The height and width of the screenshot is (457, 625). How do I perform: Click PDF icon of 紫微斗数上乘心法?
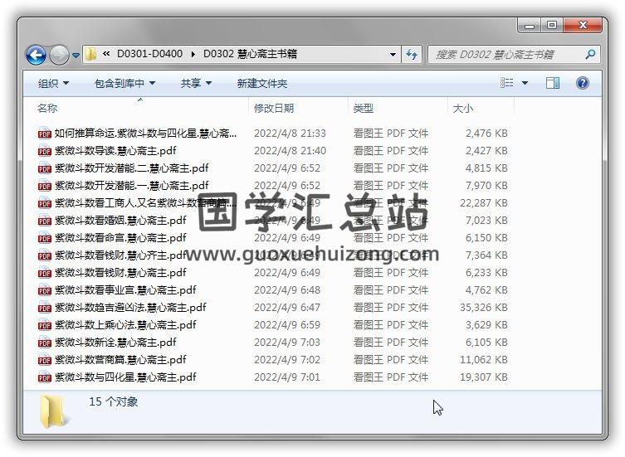point(45,325)
